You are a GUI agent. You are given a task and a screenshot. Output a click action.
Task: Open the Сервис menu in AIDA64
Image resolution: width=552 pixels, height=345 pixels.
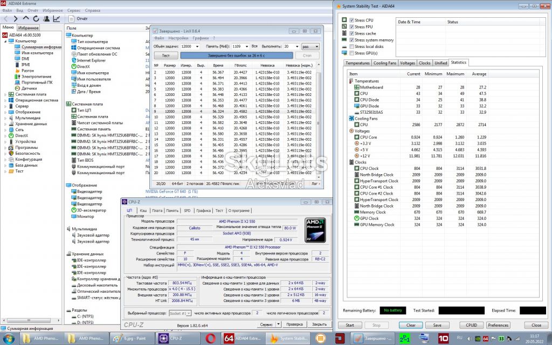point(74,11)
